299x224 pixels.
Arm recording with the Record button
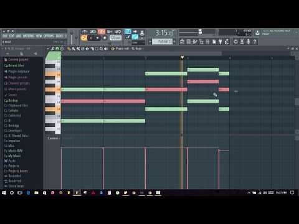[105, 38]
